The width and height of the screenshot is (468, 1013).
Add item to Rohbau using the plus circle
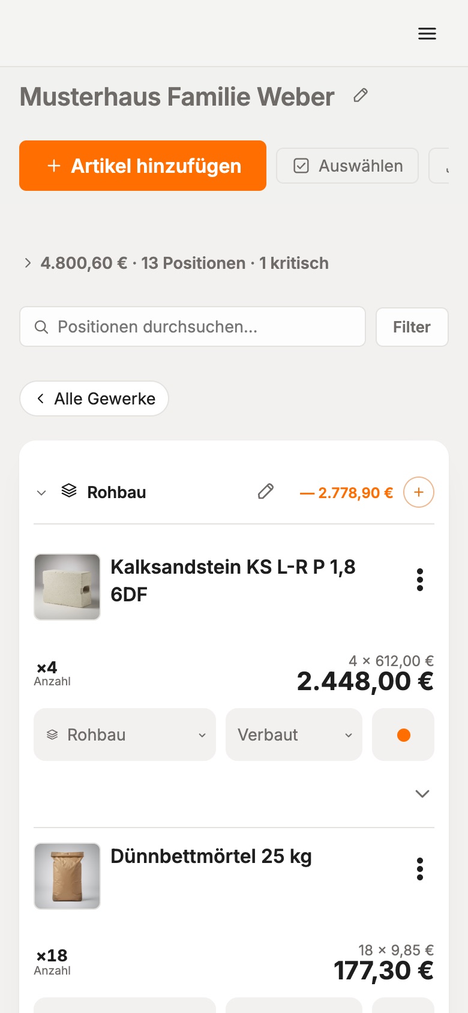point(419,492)
